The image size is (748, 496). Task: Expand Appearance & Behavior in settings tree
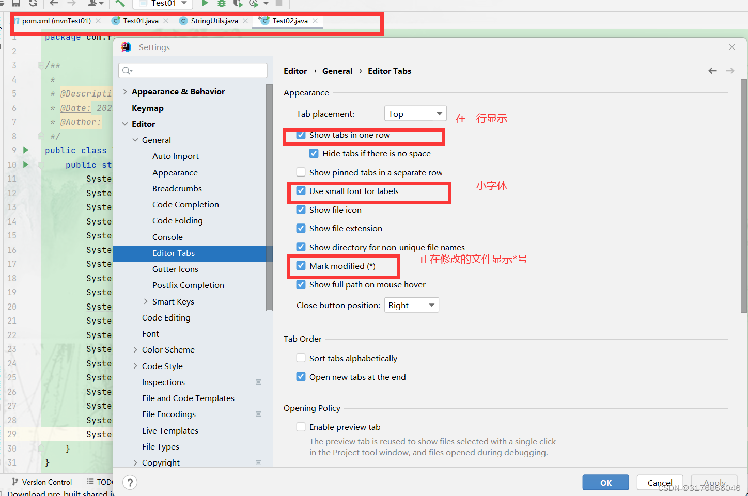coord(125,91)
